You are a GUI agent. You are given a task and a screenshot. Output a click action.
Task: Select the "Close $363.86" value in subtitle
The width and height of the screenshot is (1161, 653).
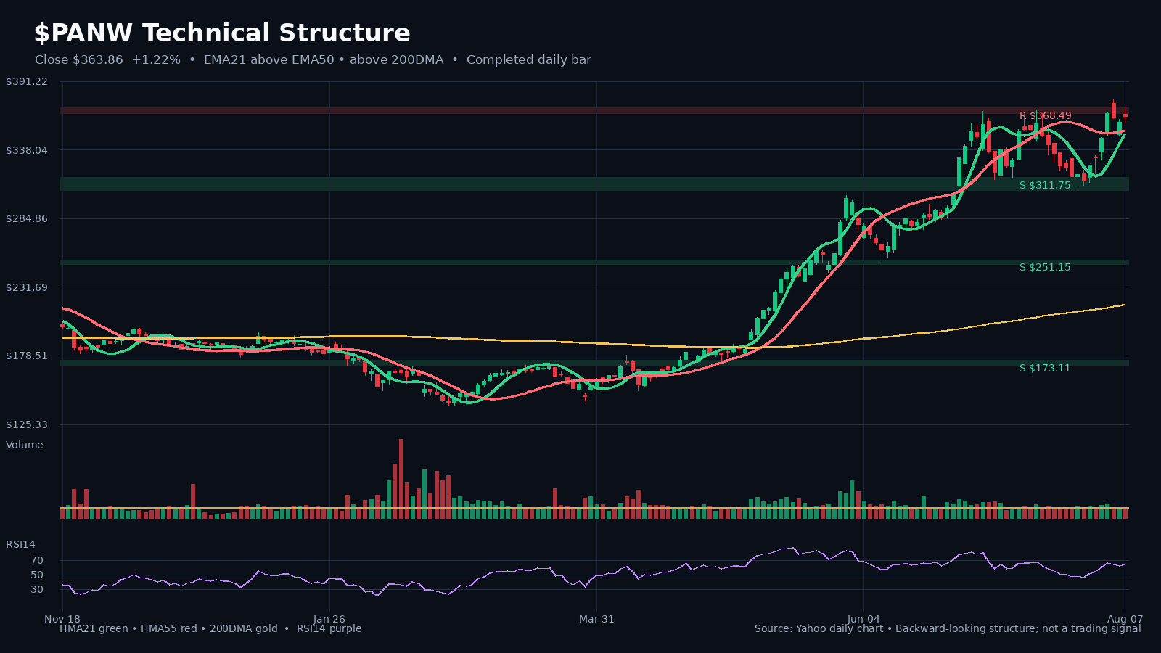pos(79,60)
